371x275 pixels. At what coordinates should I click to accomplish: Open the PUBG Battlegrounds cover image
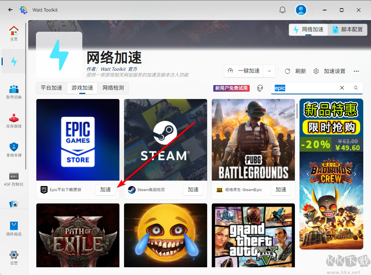(x=253, y=140)
